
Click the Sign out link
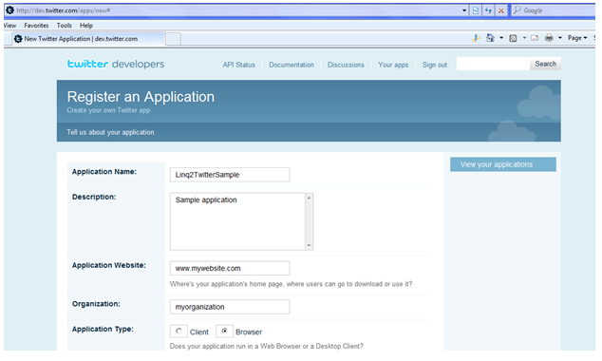[435, 65]
